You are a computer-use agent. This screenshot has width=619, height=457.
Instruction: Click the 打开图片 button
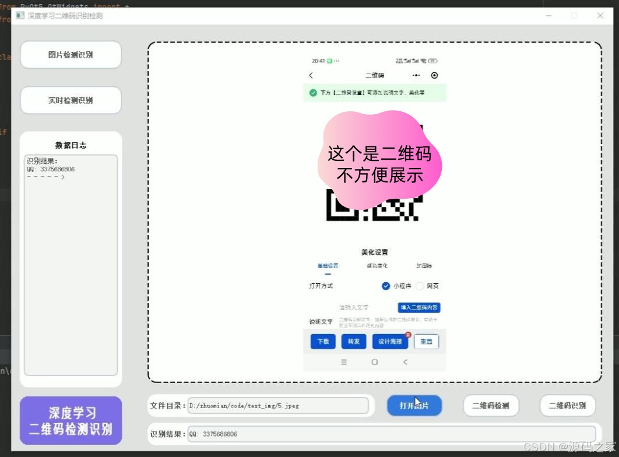[x=414, y=405]
